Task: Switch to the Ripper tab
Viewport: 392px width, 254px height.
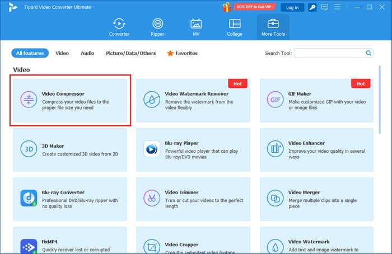Action: tap(158, 27)
